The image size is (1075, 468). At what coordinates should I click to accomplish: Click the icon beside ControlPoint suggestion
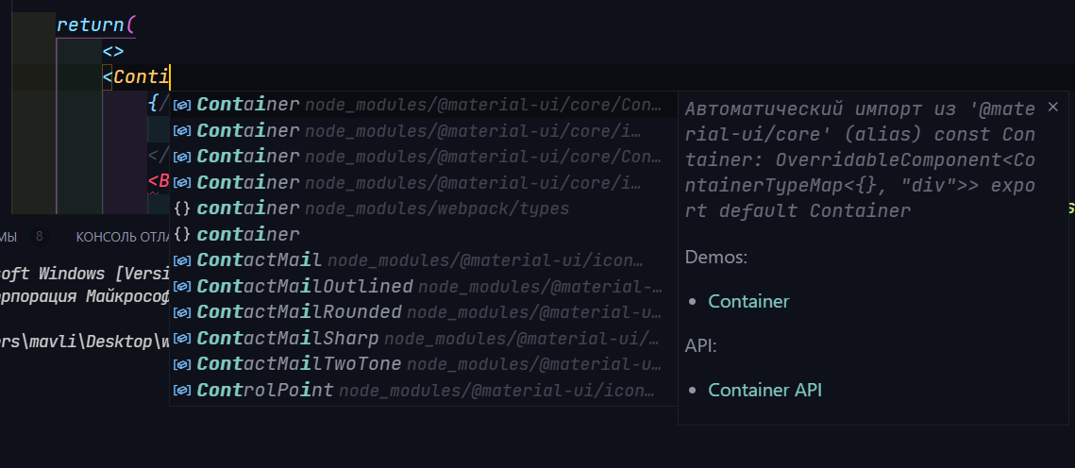pyautogui.click(x=181, y=391)
